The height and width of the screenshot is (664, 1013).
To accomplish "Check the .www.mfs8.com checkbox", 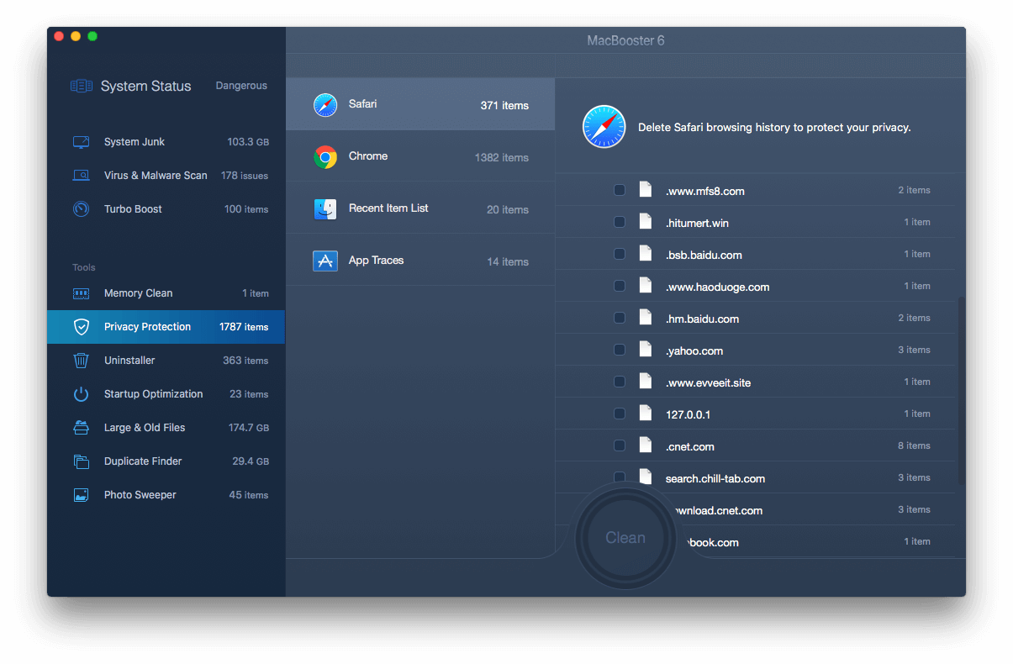I will (x=620, y=191).
